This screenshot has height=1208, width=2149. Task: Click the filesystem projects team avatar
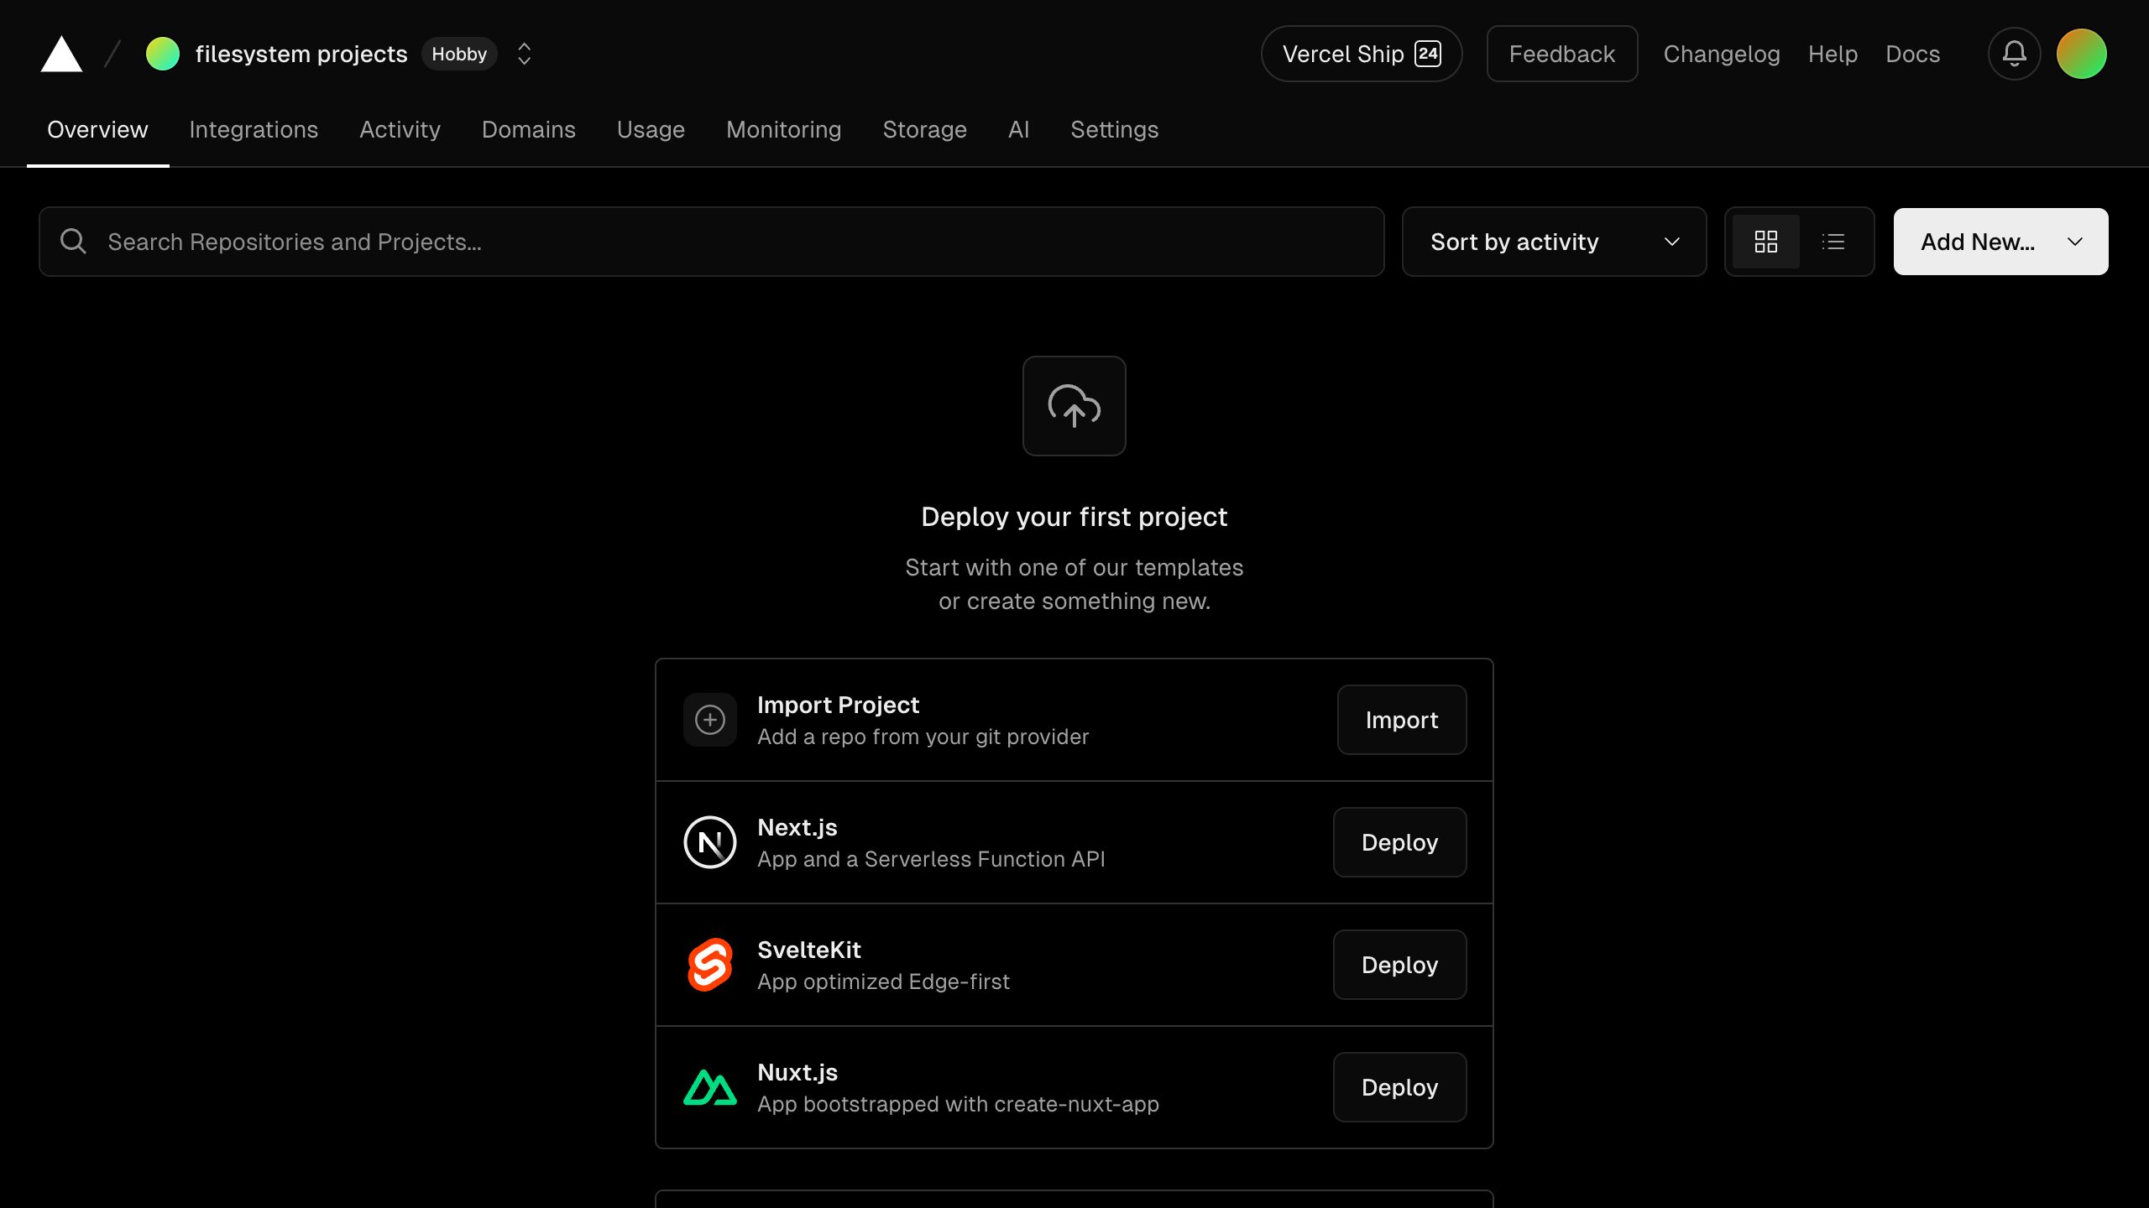tap(163, 54)
